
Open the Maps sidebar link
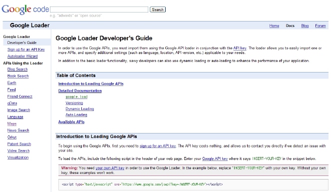12,123
